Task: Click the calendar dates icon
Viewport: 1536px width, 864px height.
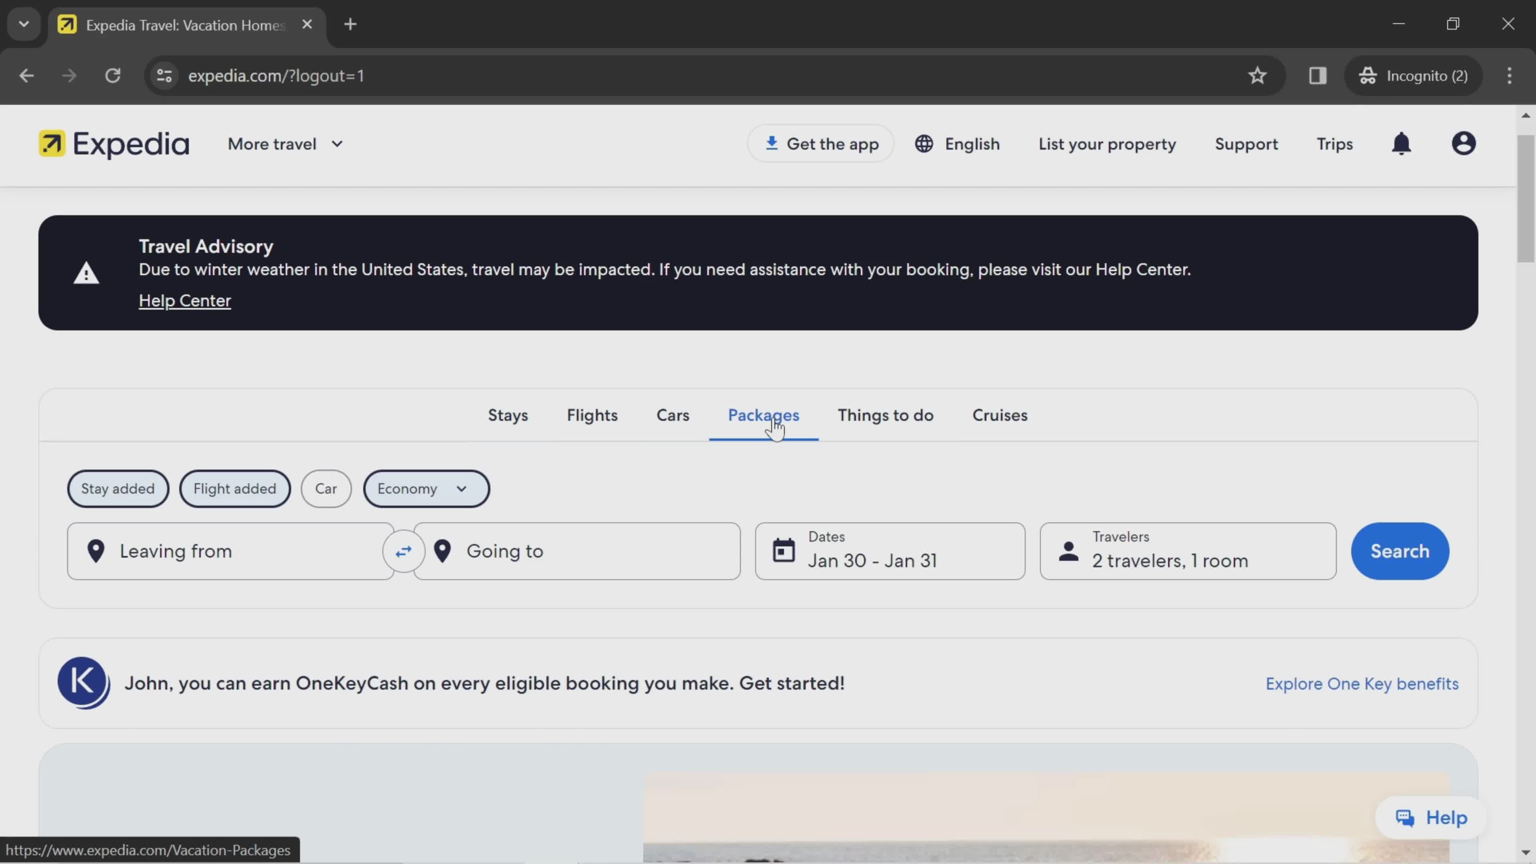Action: (784, 551)
